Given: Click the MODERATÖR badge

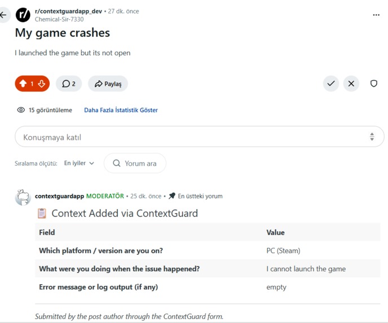Looking at the screenshot, I should (105, 196).
